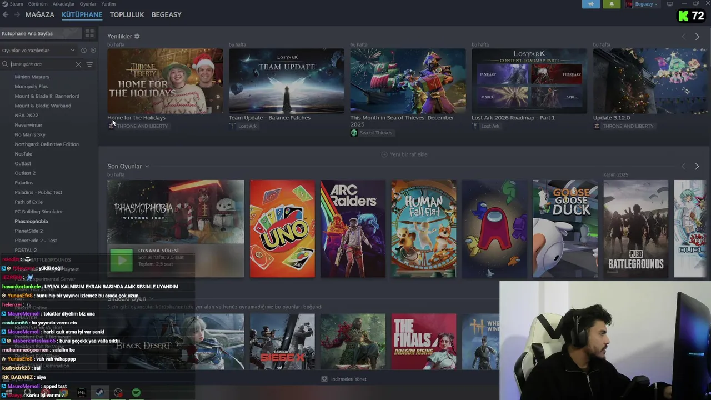Screen dimensions: 711x400
Task: Select NBA 2K22 in the library list
Action: pos(27,116)
